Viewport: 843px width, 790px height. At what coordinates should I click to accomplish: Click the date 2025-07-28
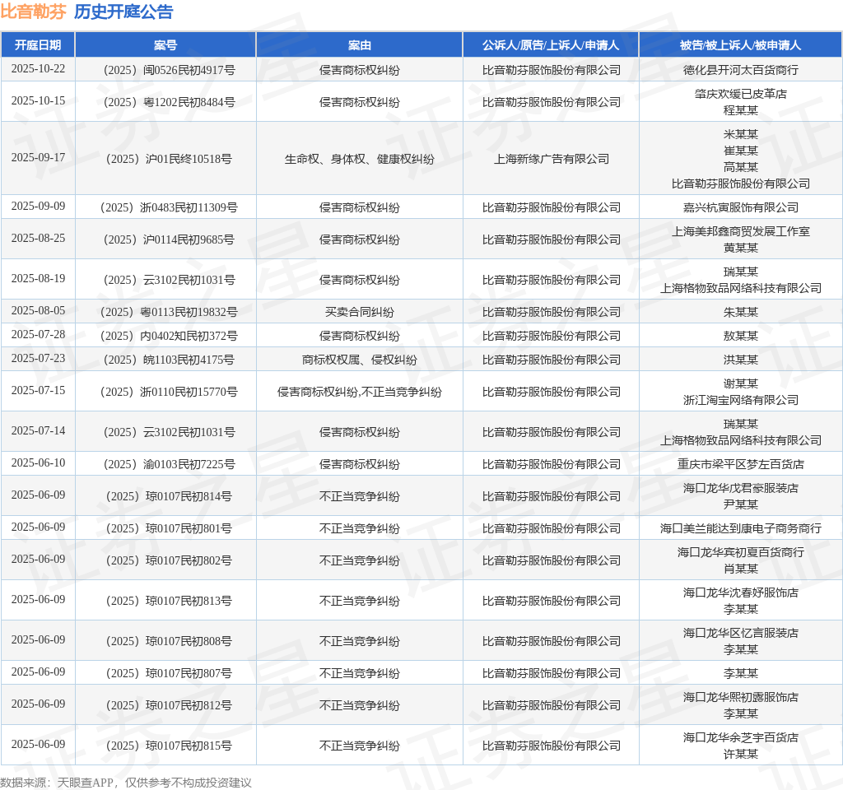(x=38, y=335)
